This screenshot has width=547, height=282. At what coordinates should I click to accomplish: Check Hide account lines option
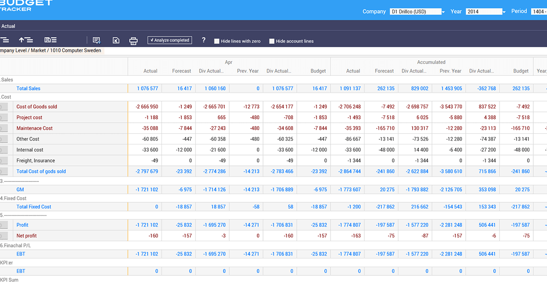[x=272, y=41]
